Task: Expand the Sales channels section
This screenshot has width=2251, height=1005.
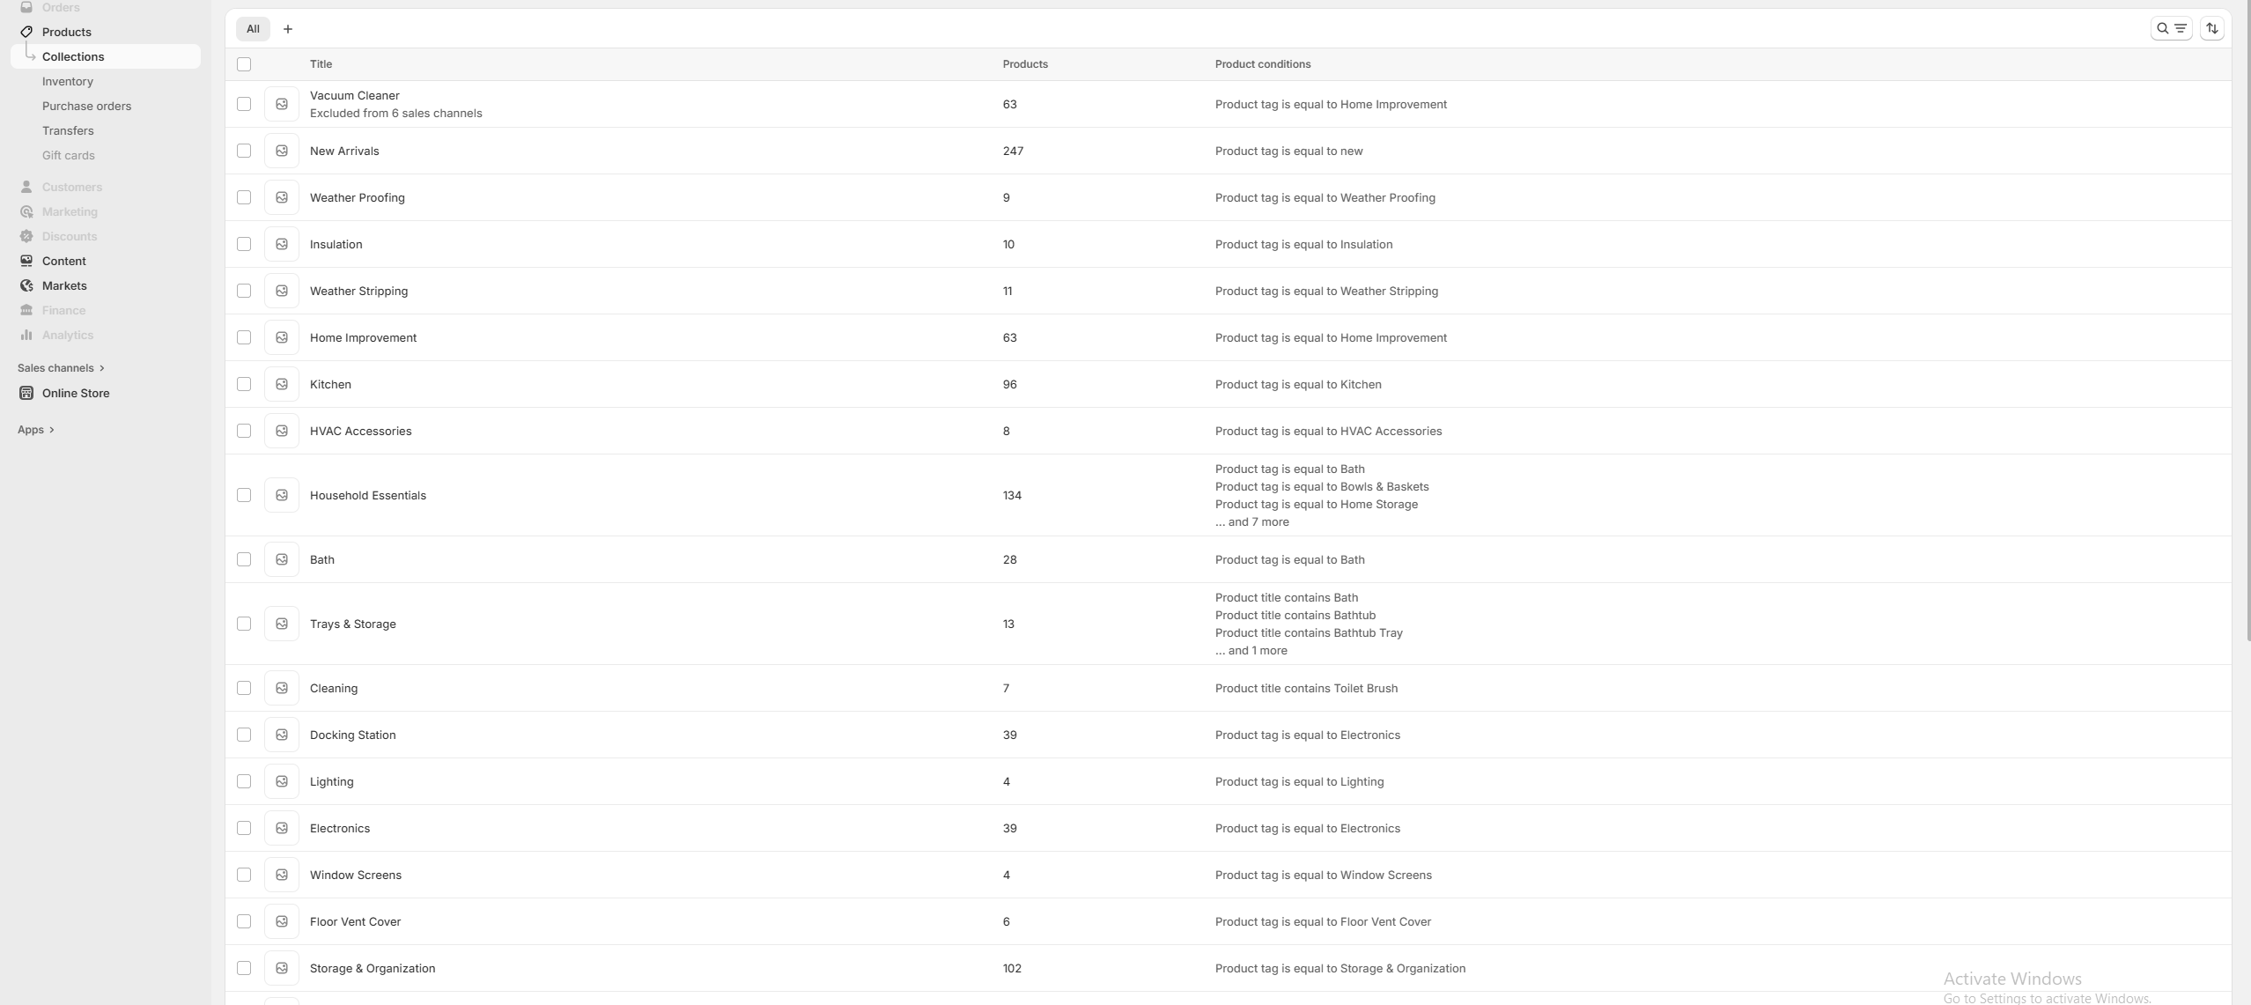Action: coord(61,368)
